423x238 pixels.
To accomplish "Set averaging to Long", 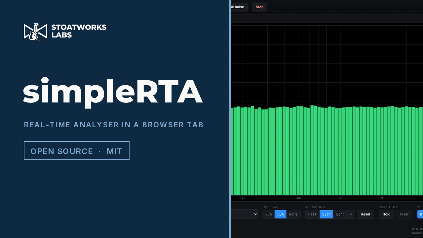I will tap(340, 214).
